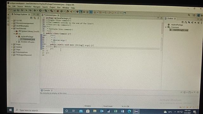This screenshot has height=114, width=203.
Task: Select the Comment.java editor tab
Action: tap(50, 15)
